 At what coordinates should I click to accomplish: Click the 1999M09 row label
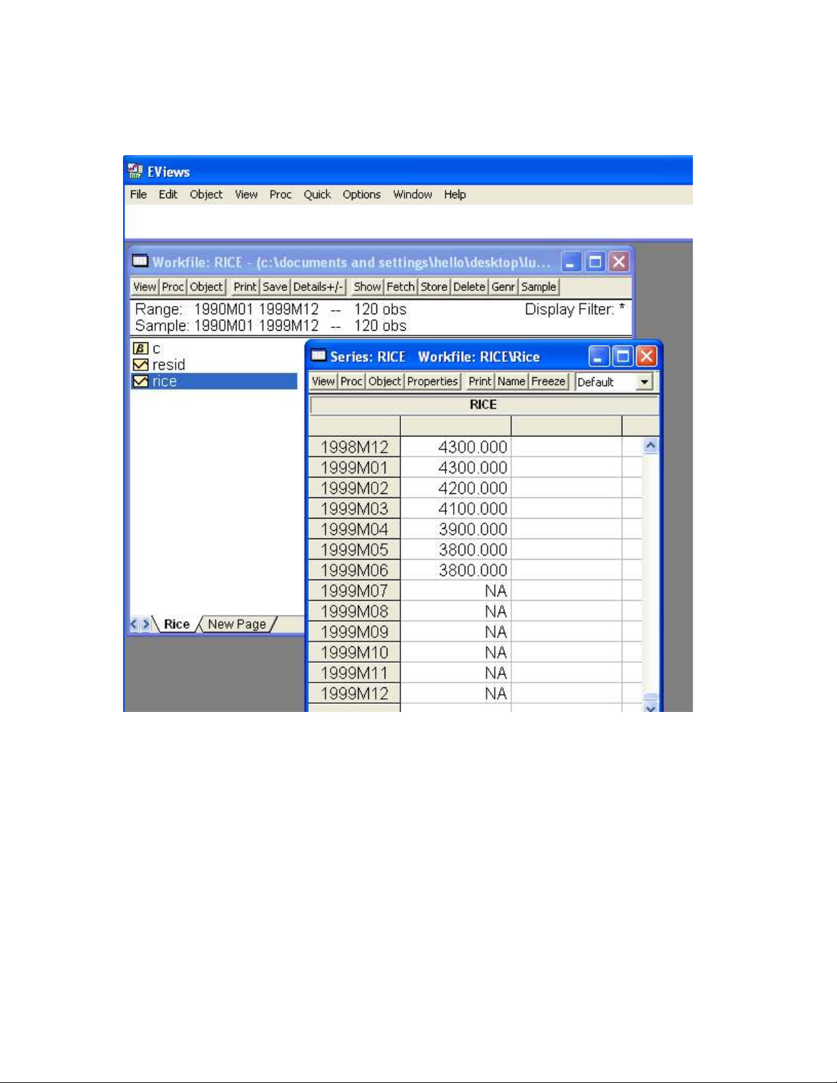click(x=355, y=631)
